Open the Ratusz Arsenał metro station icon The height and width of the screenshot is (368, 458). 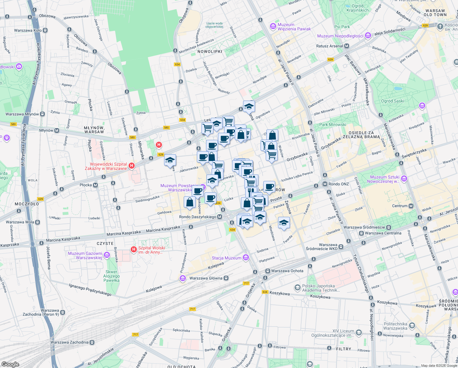[x=346, y=46]
